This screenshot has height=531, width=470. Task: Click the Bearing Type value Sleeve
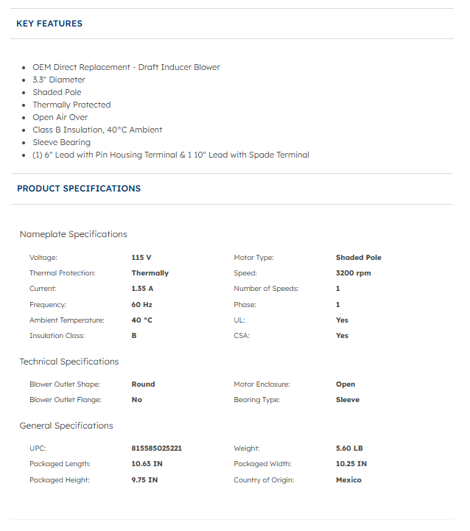pos(348,400)
